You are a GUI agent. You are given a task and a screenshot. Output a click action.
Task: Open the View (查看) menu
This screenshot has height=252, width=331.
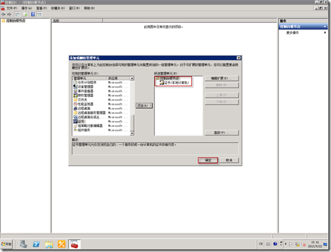tap(41, 8)
